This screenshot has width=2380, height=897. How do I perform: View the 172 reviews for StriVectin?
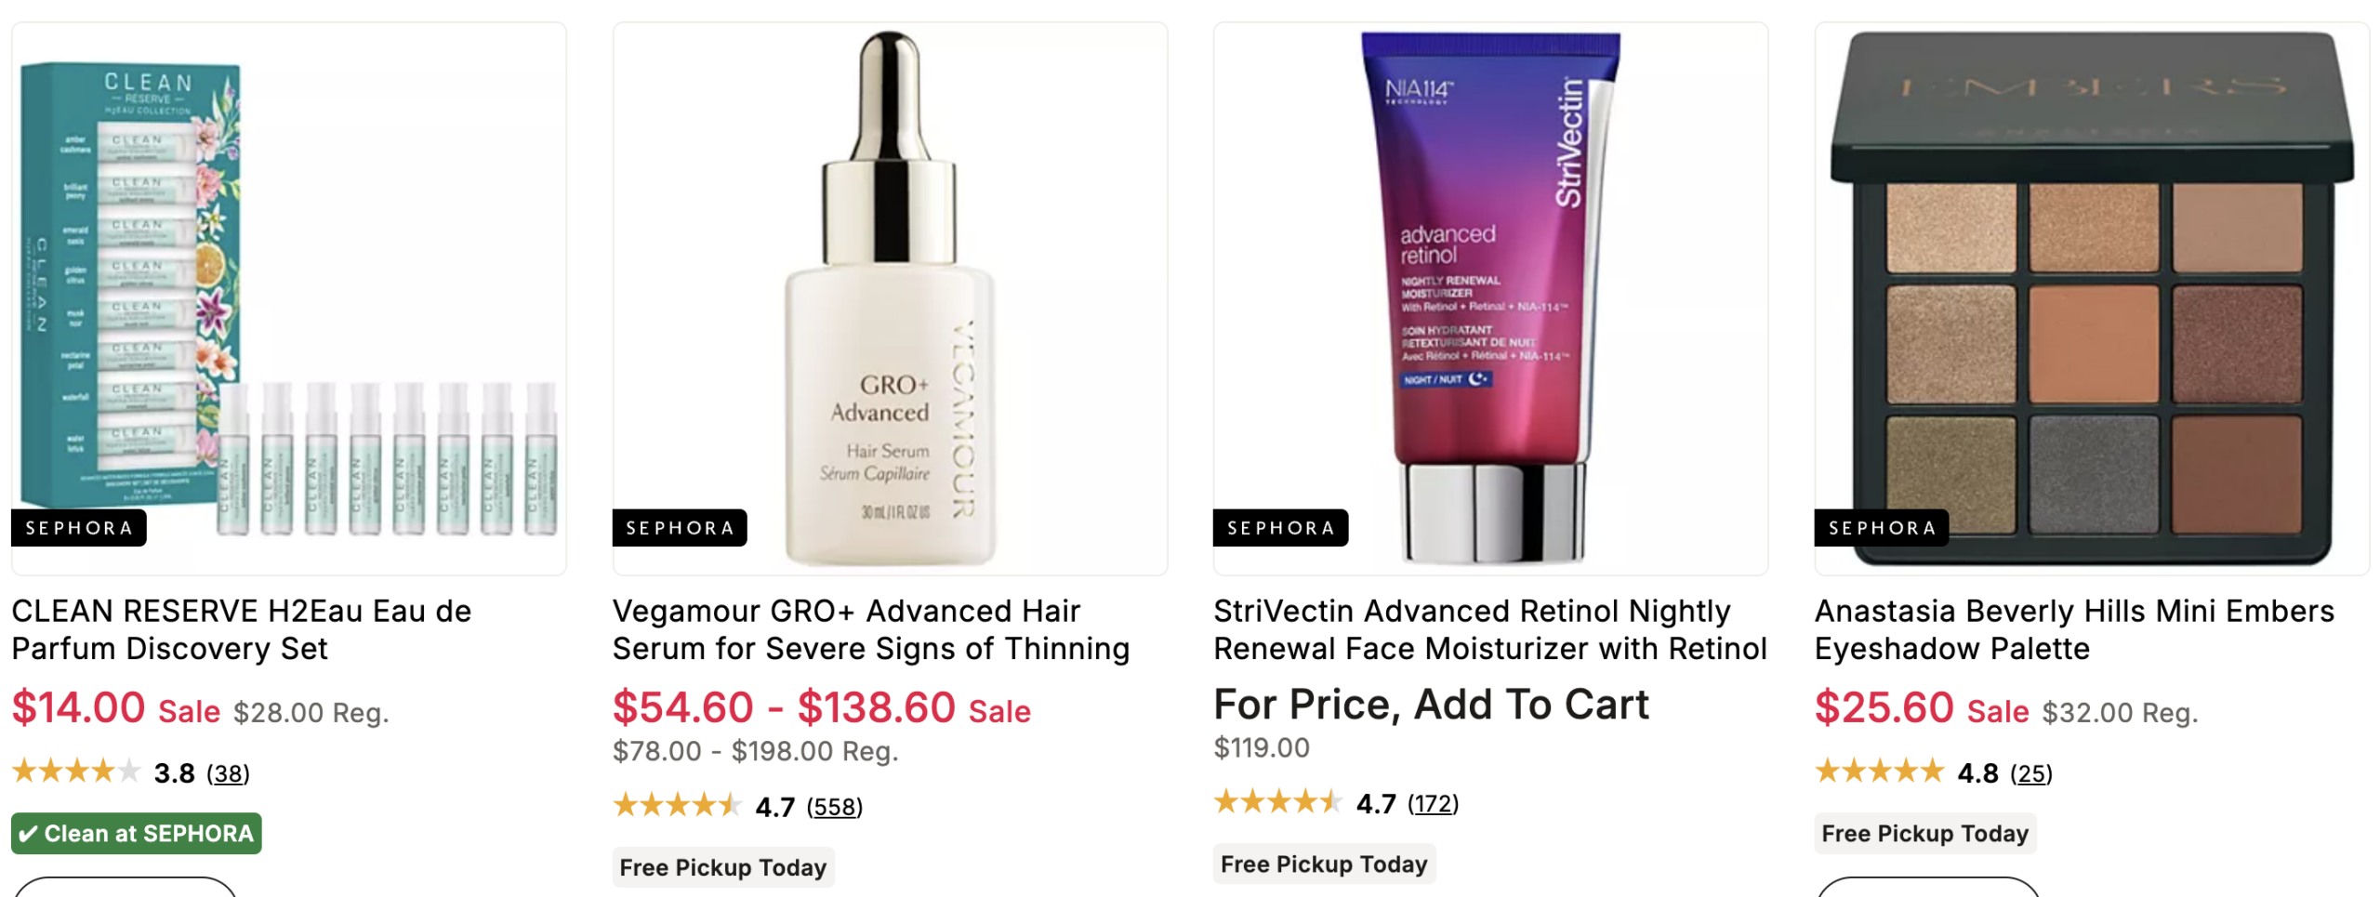pyautogui.click(x=1433, y=803)
